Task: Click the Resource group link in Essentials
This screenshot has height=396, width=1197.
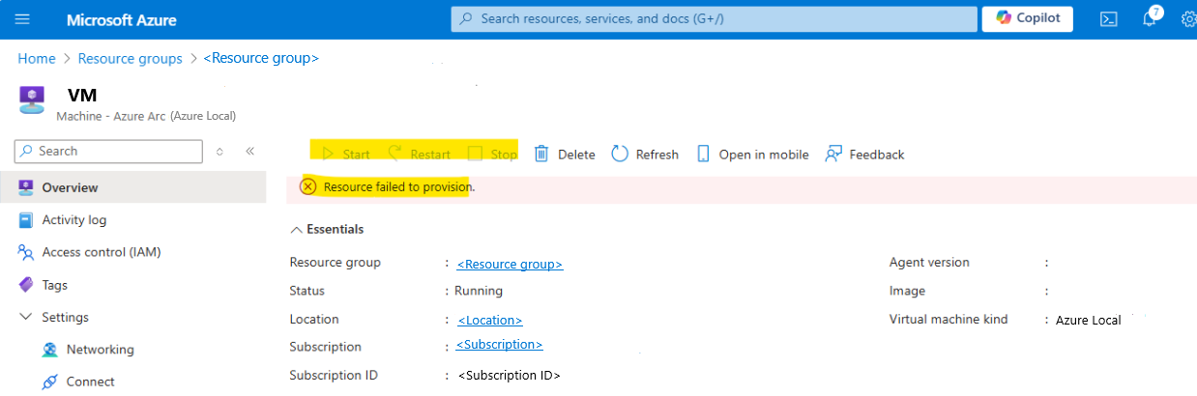Action: click(510, 264)
